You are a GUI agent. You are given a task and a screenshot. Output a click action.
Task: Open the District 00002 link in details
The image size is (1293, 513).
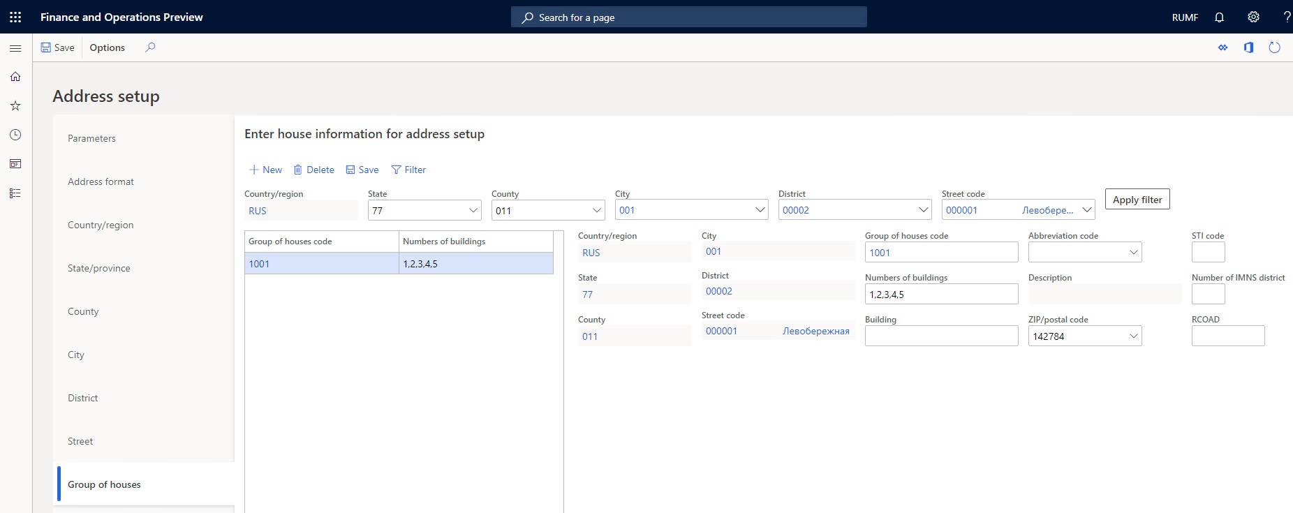pos(719,291)
